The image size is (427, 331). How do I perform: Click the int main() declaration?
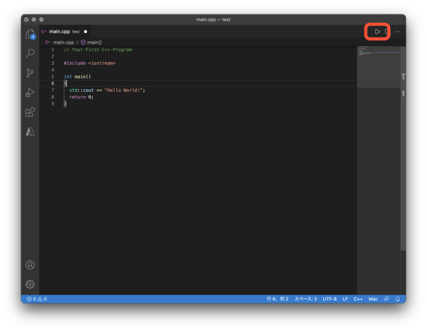point(77,77)
